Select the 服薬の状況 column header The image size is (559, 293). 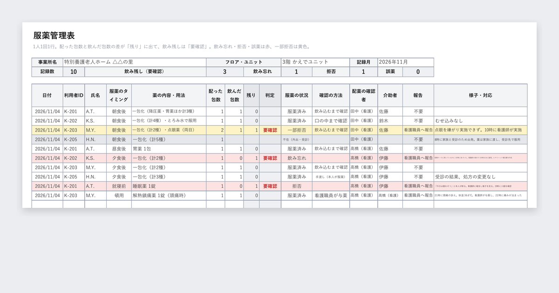297,95
